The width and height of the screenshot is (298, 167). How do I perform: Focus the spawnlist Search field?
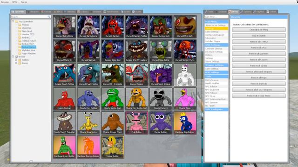point(31,17)
